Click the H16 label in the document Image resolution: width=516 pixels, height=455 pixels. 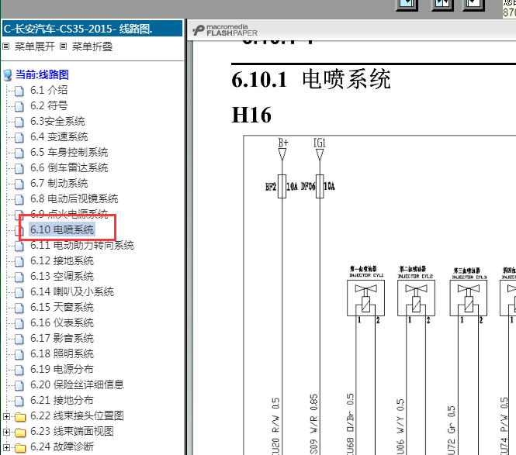[x=251, y=115]
